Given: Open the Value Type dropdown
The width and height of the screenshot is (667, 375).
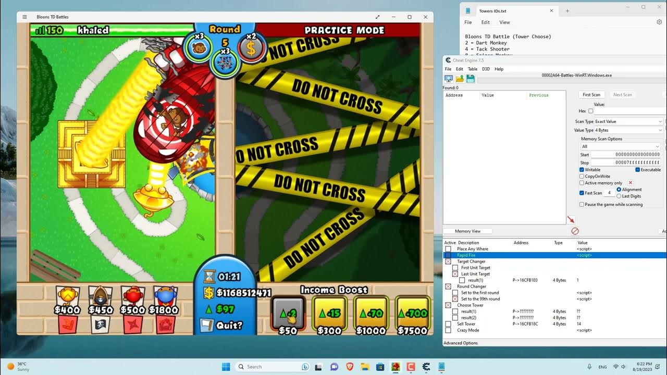Looking at the screenshot, I should coord(628,130).
